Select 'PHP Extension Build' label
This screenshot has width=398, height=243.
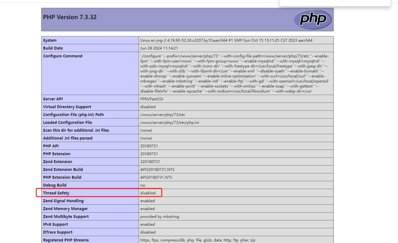pyautogui.click(x=62, y=177)
